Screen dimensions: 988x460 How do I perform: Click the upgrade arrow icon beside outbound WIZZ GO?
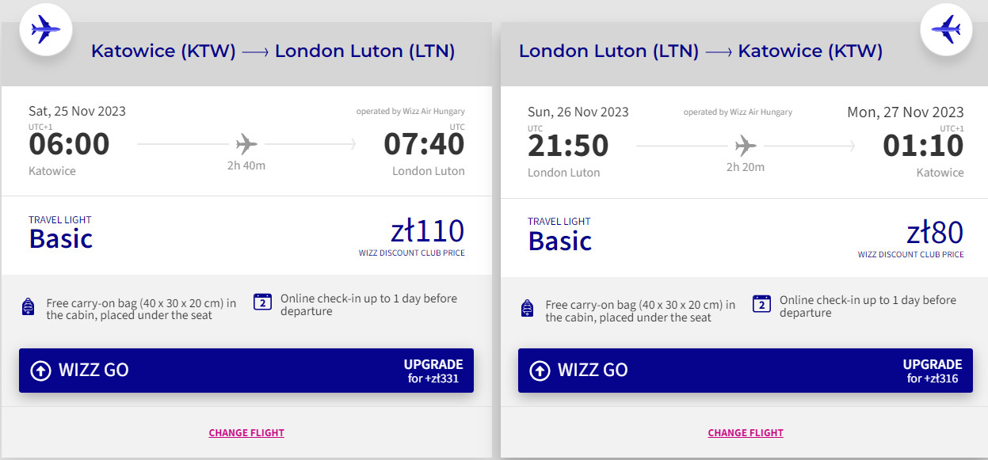click(40, 371)
